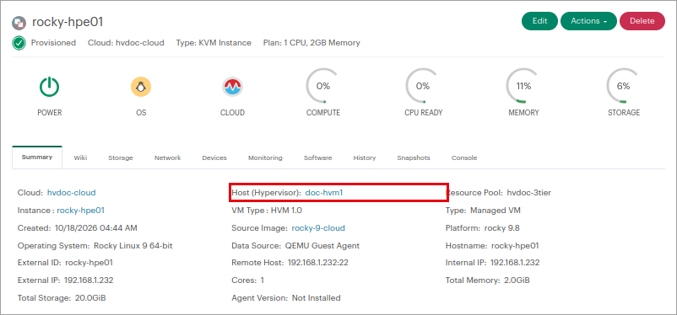The height and width of the screenshot is (315, 677).
Task: Click the rocky-hpe01 page title
Action: pos(68,23)
